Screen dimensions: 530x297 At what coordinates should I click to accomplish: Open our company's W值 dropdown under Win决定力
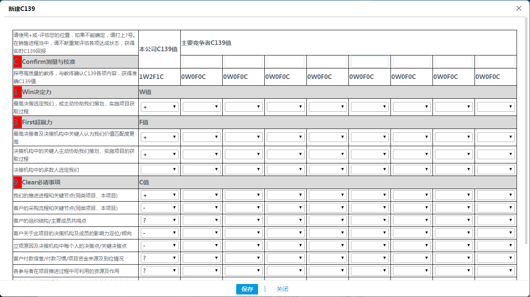click(x=160, y=107)
